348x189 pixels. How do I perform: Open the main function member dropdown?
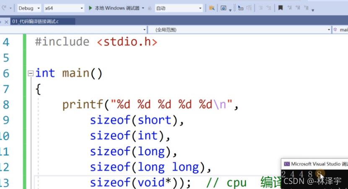click(x=340, y=30)
